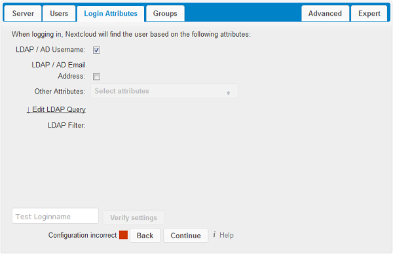393x254 pixels.
Task: Switch to the Expert tab
Action: (x=369, y=13)
